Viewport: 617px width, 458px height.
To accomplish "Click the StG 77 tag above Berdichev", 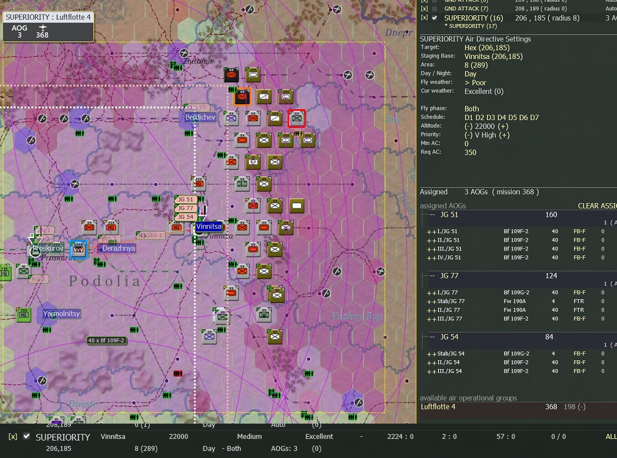I will click(197, 108).
